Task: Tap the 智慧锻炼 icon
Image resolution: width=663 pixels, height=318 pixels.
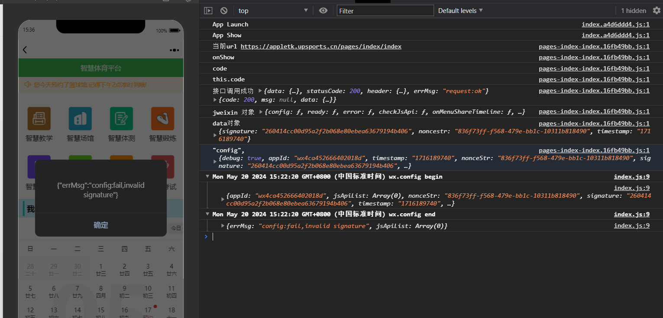Action: (162, 119)
